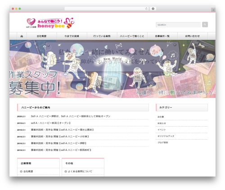Click the arrow bullet beside よくある質問について
Viewport: 225px width, 190px height.
pos(66,172)
